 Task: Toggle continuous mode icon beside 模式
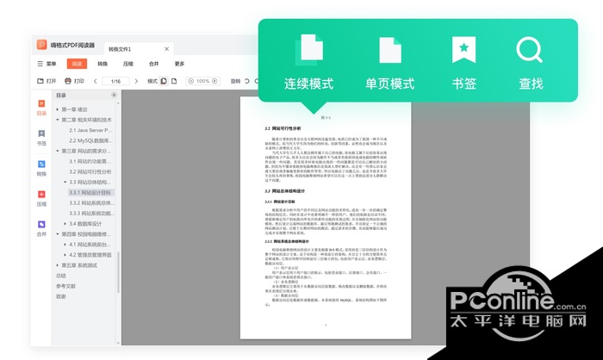[x=164, y=81]
